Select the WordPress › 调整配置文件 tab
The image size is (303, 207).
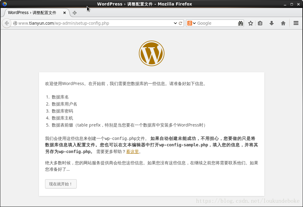click(37, 13)
